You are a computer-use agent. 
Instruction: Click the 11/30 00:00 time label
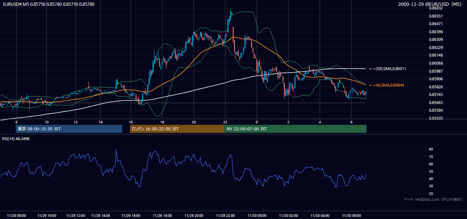(257, 216)
